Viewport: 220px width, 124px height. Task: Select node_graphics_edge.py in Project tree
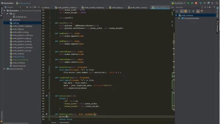pos(22,38)
